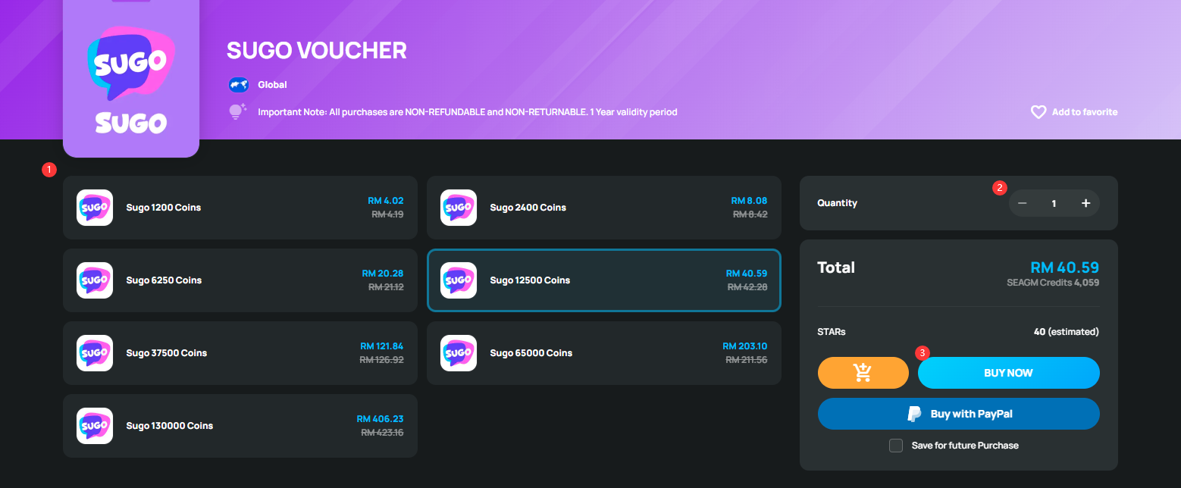Click the quantity value field showing 1
Viewport: 1181px width, 488px height.
(1054, 203)
